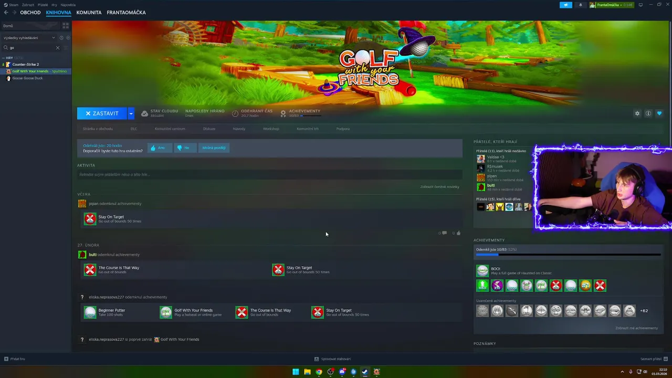The image size is (672, 378).
Task: Click the locked skull achievement icon
Action: tap(585, 311)
